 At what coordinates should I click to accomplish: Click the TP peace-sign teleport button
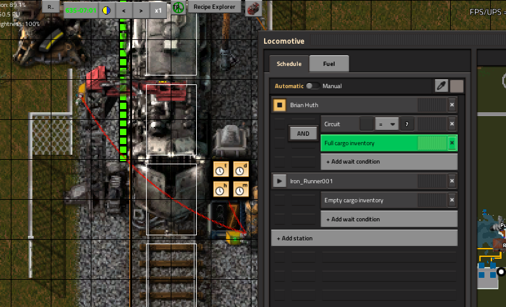click(178, 8)
